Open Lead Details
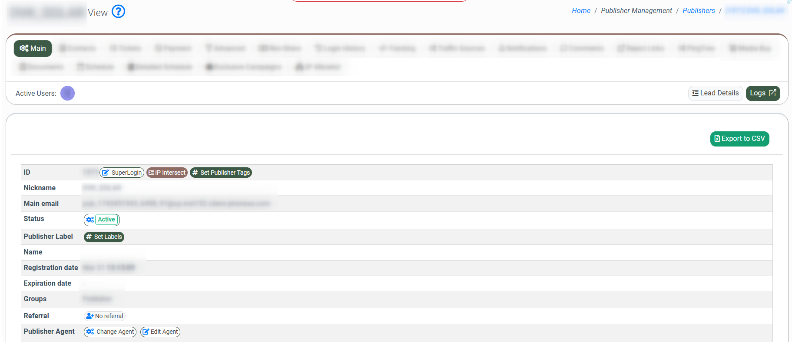 715,93
